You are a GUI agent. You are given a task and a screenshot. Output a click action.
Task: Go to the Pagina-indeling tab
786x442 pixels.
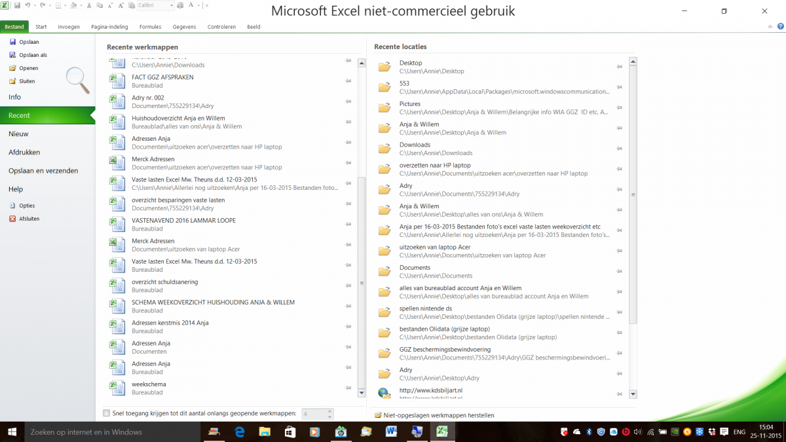click(x=109, y=27)
